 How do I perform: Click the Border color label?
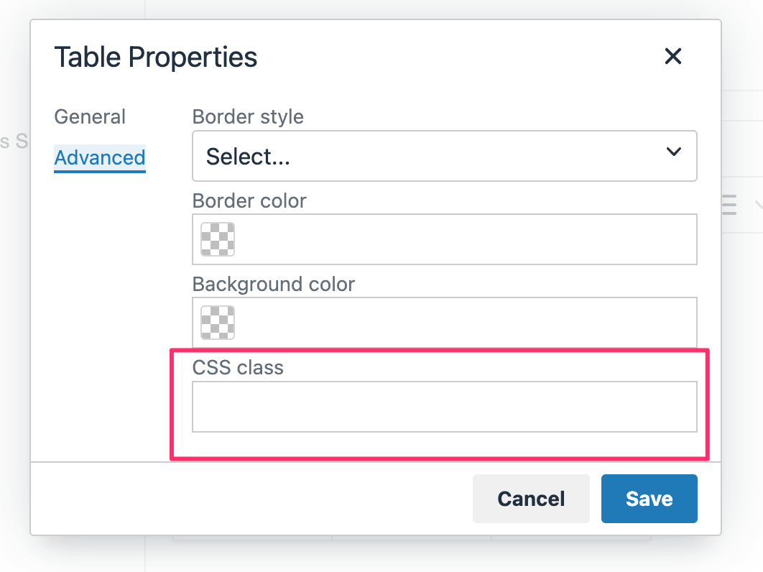[249, 201]
